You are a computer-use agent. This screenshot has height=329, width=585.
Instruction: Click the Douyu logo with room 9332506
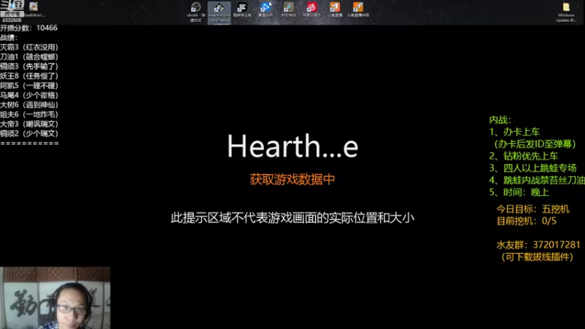[12, 11]
